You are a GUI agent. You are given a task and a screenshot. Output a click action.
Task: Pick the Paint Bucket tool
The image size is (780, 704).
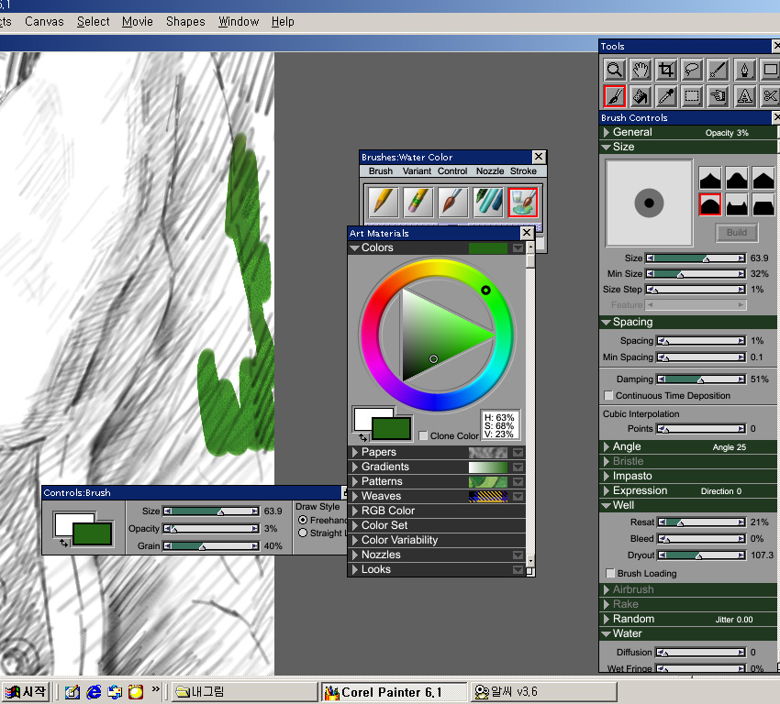point(641,95)
